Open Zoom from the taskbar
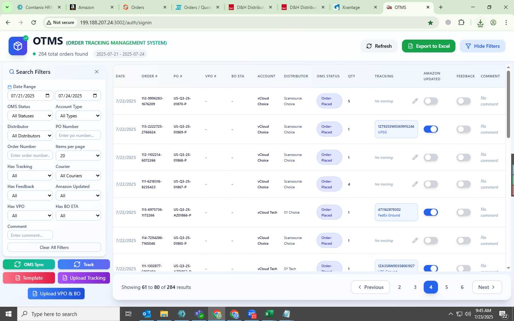The image size is (514, 321). pos(252,314)
